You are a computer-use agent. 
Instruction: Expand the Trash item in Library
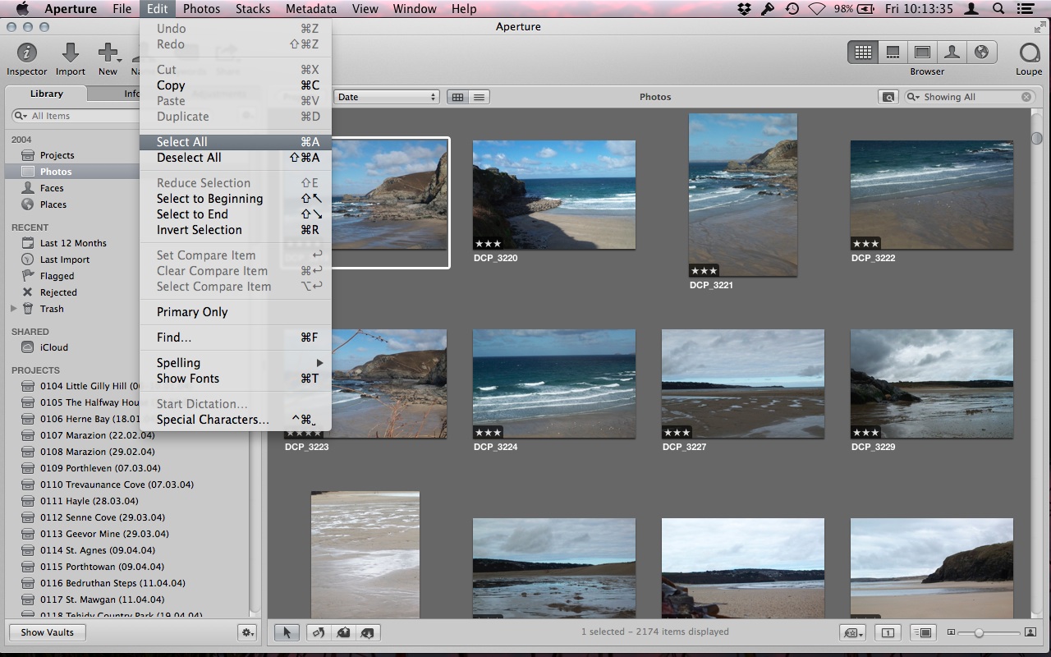[x=14, y=309]
